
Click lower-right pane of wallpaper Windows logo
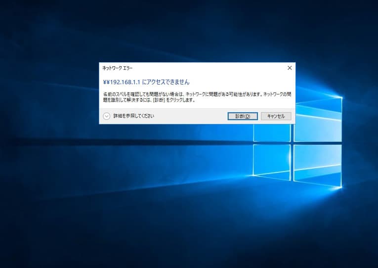[317, 165]
